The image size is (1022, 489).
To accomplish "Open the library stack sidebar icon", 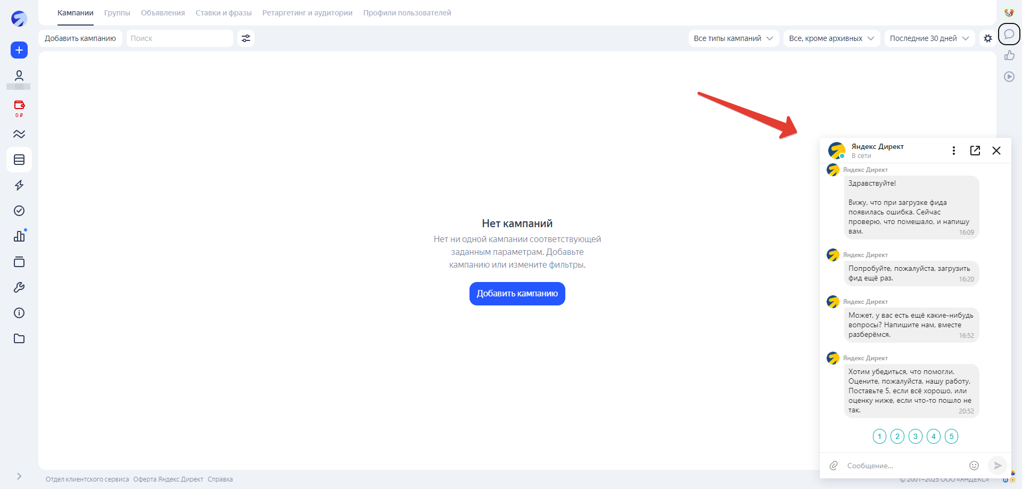I will (x=19, y=262).
